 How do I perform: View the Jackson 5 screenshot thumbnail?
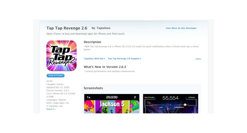pos(112,104)
